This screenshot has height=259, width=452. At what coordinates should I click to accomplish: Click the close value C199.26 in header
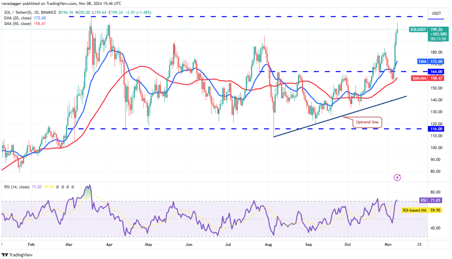coord(116,12)
